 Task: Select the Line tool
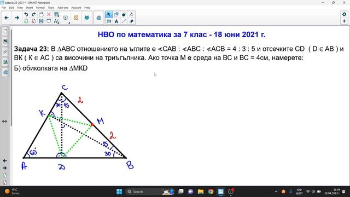[124, 21]
